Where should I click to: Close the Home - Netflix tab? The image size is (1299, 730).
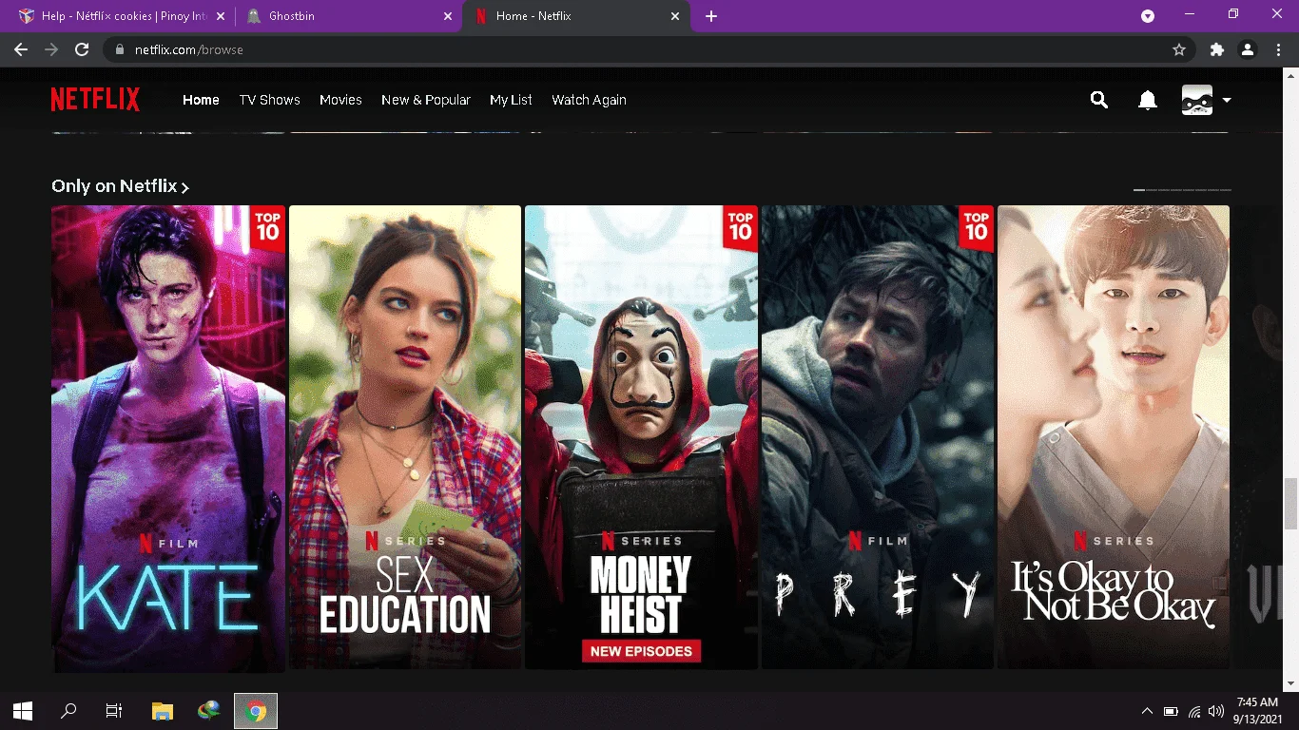[x=675, y=16]
